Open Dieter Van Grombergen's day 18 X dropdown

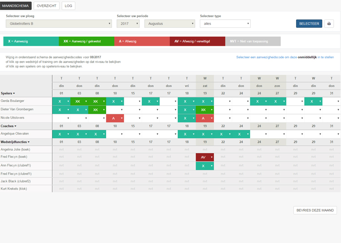coord(187,110)
